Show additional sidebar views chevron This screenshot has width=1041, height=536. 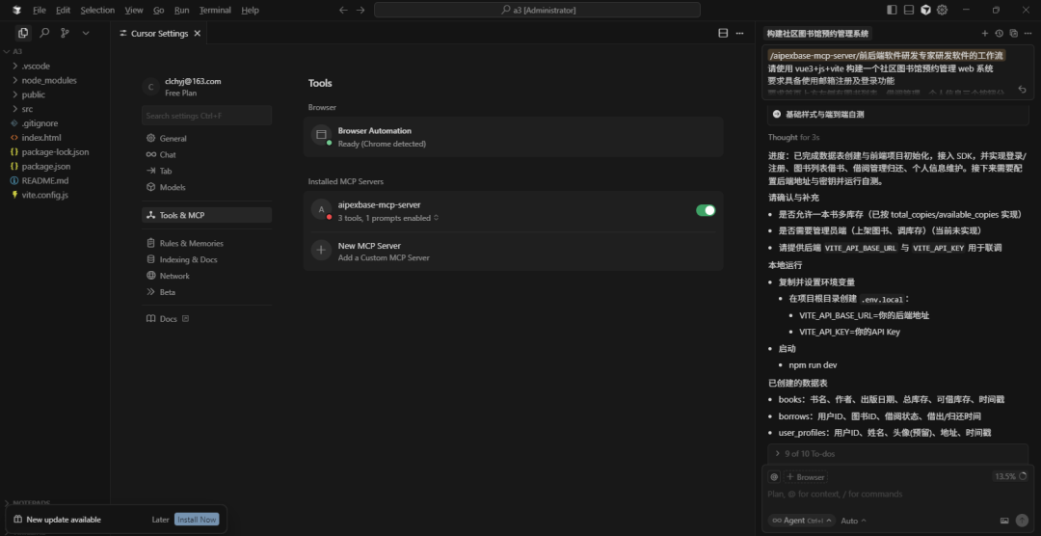pyautogui.click(x=86, y=33)
